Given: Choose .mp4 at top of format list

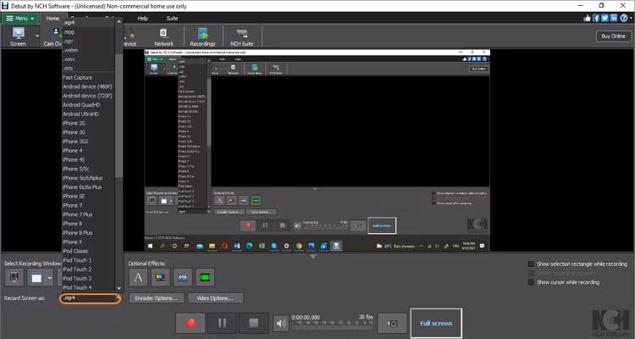Looking at the screenshot, I should point(88,23).
